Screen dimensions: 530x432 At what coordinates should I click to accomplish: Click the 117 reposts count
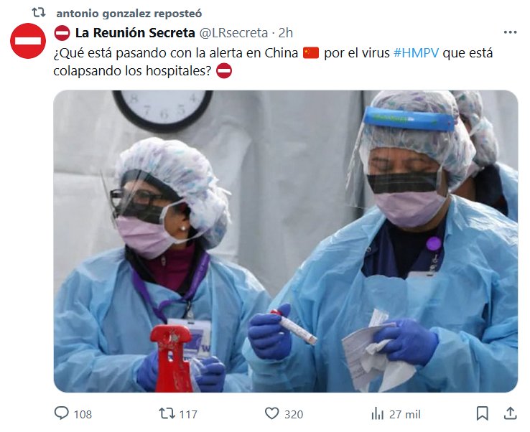(x=188, y=414)
